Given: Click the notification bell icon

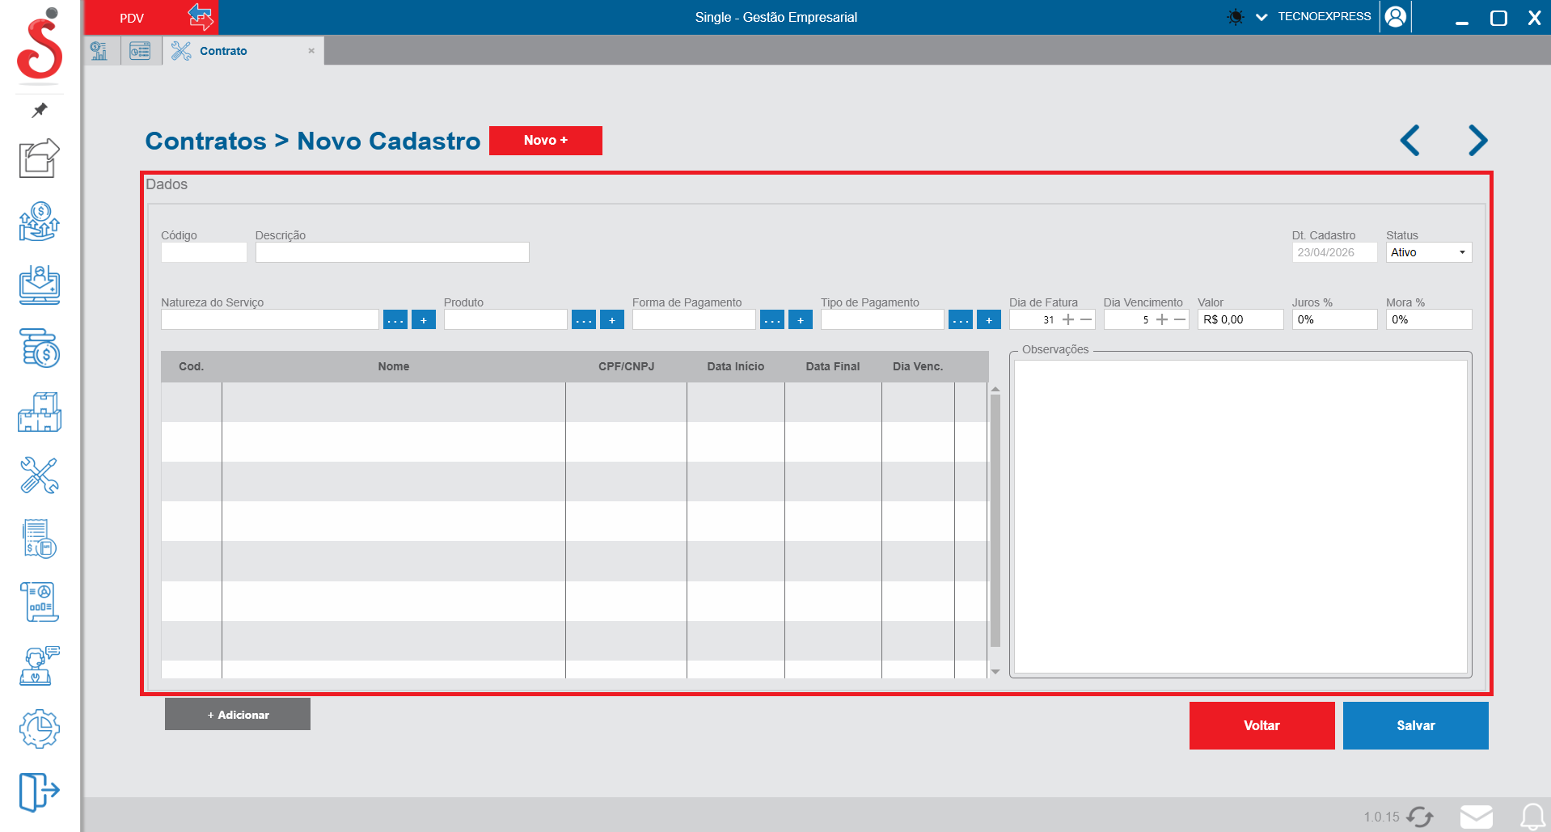Looking at the screenshot, I should pyautogui.click(x=1532, y=817).
